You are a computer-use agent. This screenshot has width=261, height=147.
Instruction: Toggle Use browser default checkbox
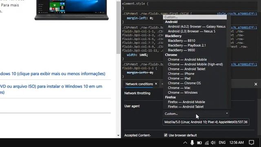[x=166, y=135]
